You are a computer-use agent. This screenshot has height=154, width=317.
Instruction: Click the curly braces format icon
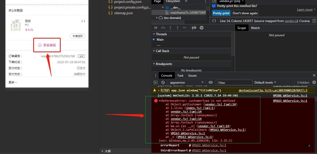pos(214,21)
